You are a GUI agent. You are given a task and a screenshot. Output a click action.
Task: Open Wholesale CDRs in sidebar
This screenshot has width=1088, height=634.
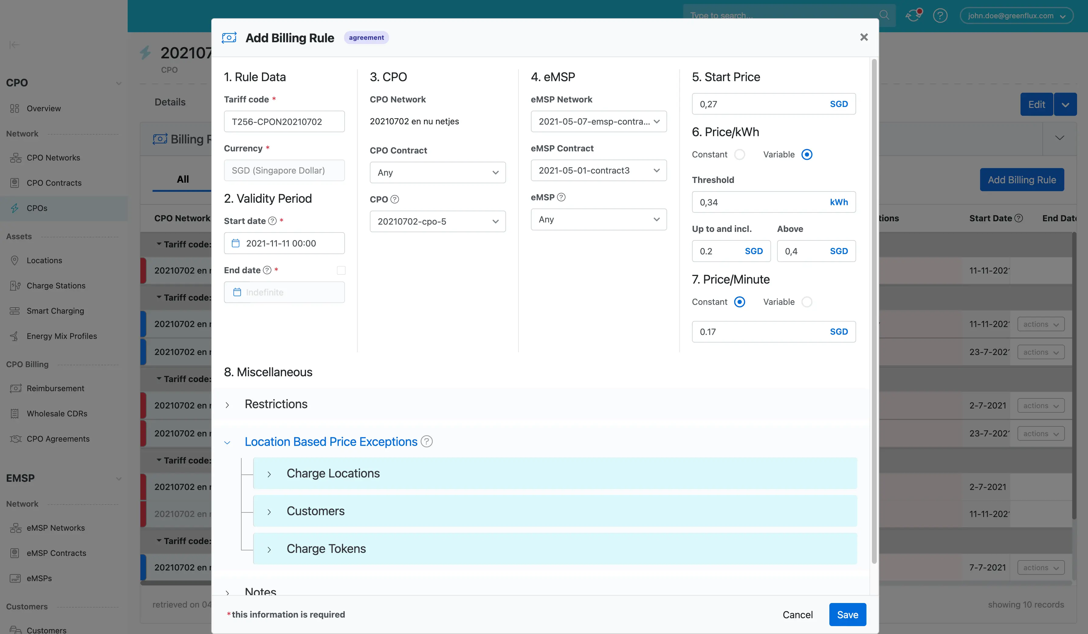pyautogui.click(x=57, y=413)
